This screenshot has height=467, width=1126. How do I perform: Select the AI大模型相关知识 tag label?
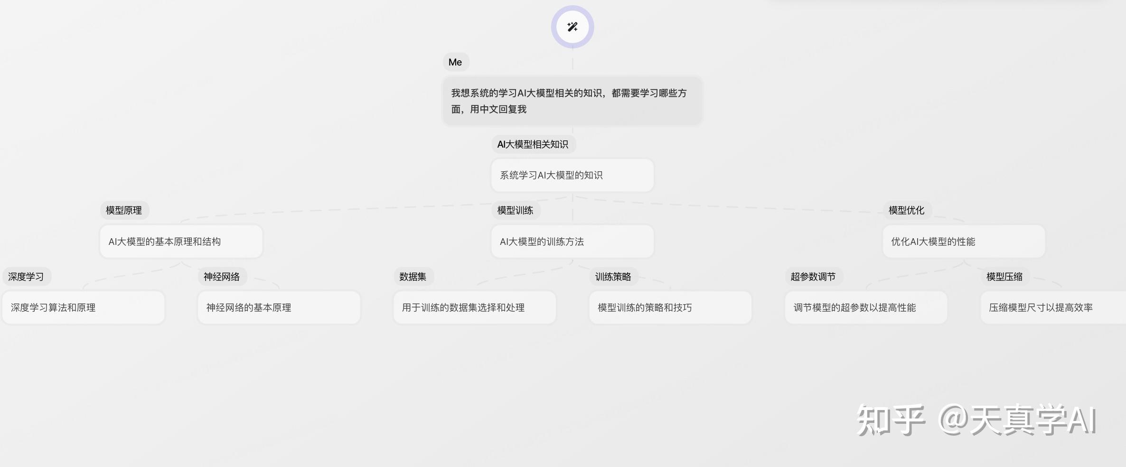pyautogui.click(x=535, y=144)
